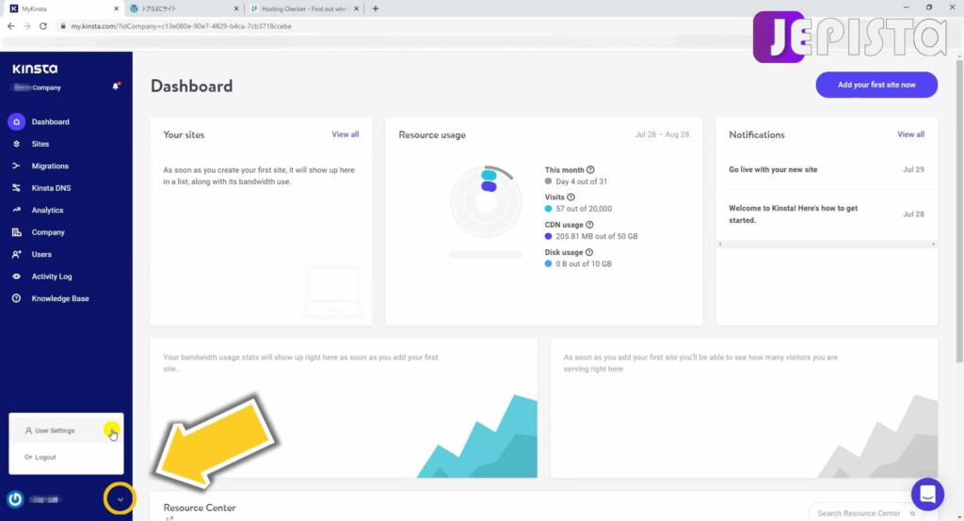Screen dimensions: 964x521
Task: Click the Search Resource Center field
Action: tap(866, 513)
